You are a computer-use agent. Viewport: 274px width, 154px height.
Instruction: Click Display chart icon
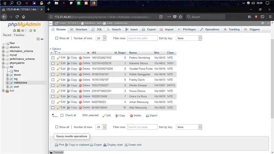pos(105,145)
